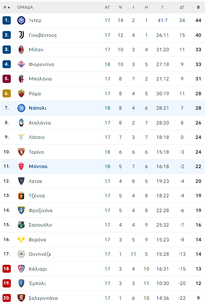Screen dimensions: 205x303
Task: Click the Fiorentina purple crest icon
Action: point(21,64)
